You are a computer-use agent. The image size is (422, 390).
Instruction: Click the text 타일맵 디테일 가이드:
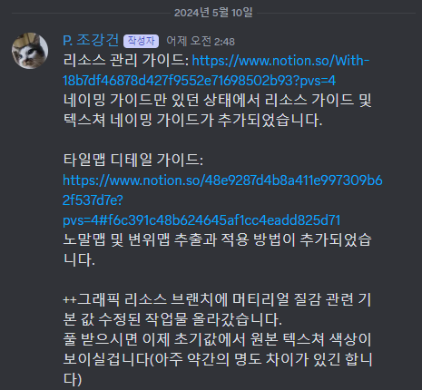[x=133, y=161]
